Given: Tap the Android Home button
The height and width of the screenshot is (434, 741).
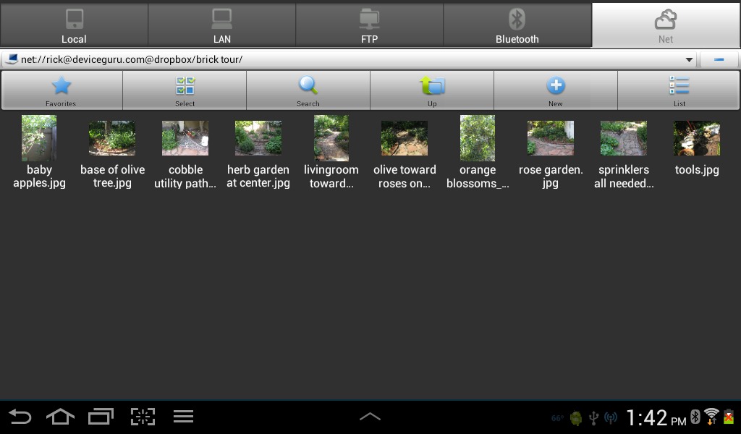Looking at the screenshot, I should [x=61, y=417].
